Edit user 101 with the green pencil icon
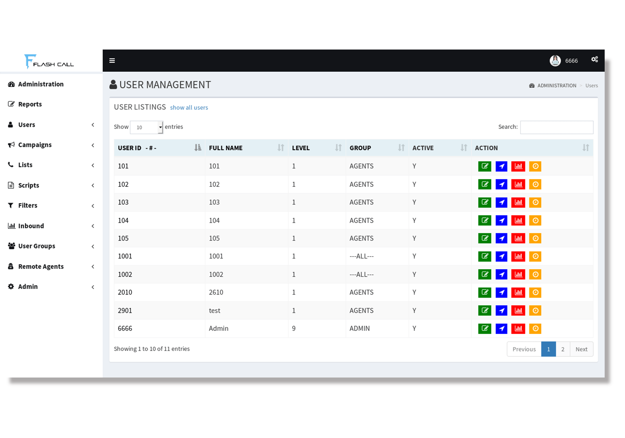 click(484, 166)
